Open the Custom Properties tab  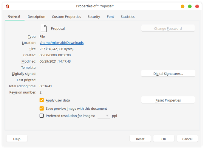click(x=66, y=17)
